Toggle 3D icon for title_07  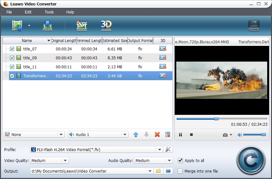(163, 49)
